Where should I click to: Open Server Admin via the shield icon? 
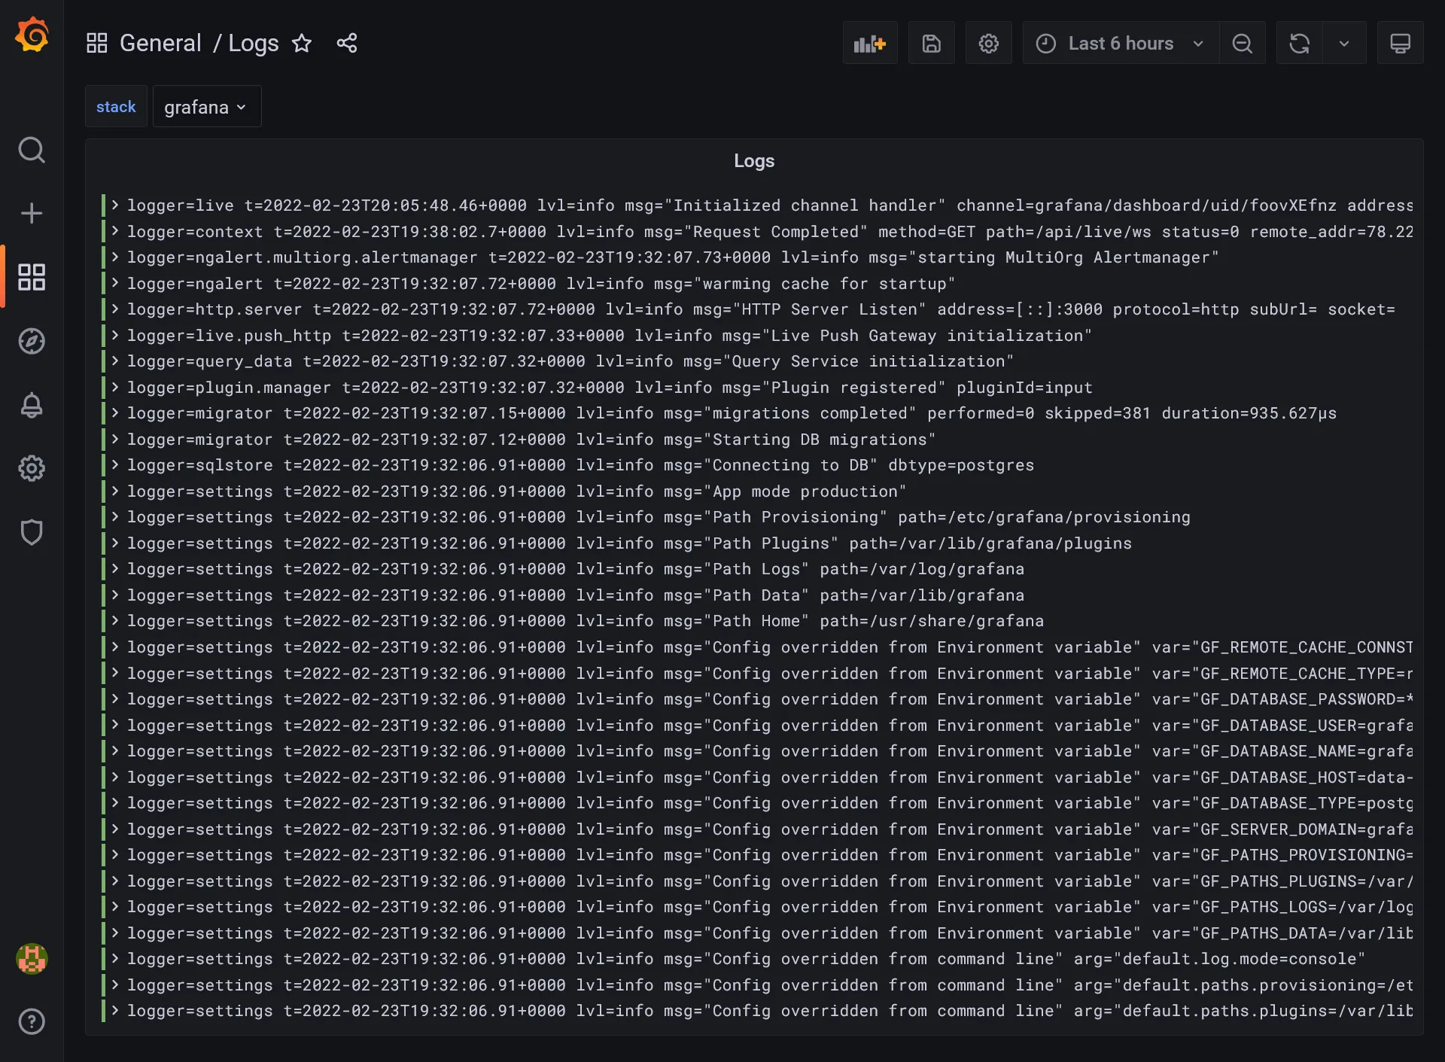(32, 532)
